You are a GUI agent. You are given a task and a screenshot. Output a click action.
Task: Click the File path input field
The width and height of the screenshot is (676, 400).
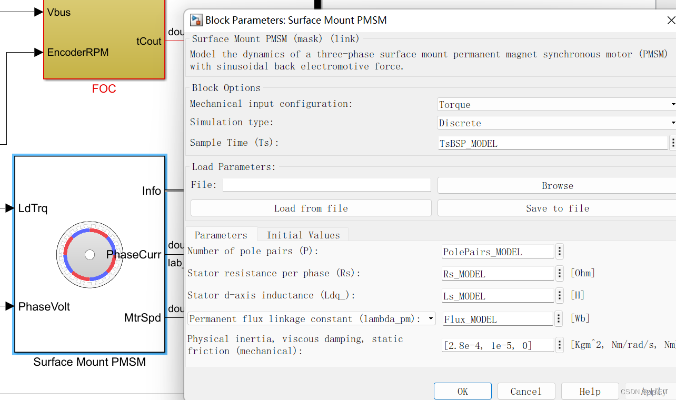coord(326,185)
